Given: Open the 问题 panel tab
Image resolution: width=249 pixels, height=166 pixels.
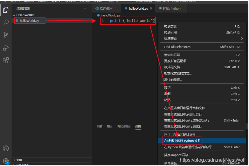Looking at the screenshot, I should point(99,127).
